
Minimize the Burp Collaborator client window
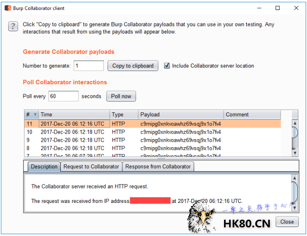[x=259, y=8]
